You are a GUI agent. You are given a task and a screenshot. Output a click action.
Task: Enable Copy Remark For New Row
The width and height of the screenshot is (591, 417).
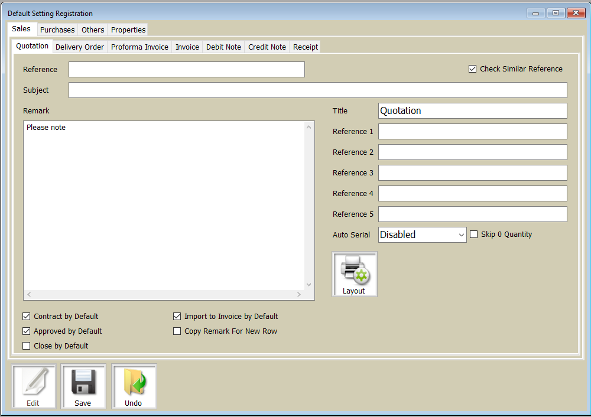[x=177, y=331]
